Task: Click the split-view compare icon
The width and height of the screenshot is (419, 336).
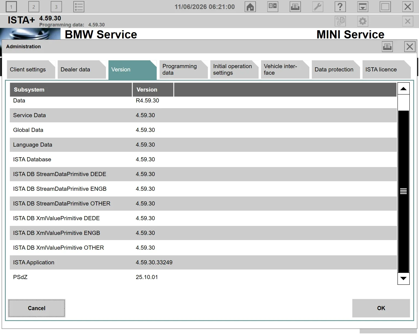Action: click(273, 7)
